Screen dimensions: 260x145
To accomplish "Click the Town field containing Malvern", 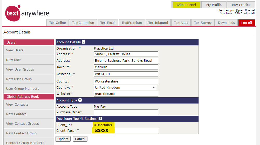I will pos(126,67).
